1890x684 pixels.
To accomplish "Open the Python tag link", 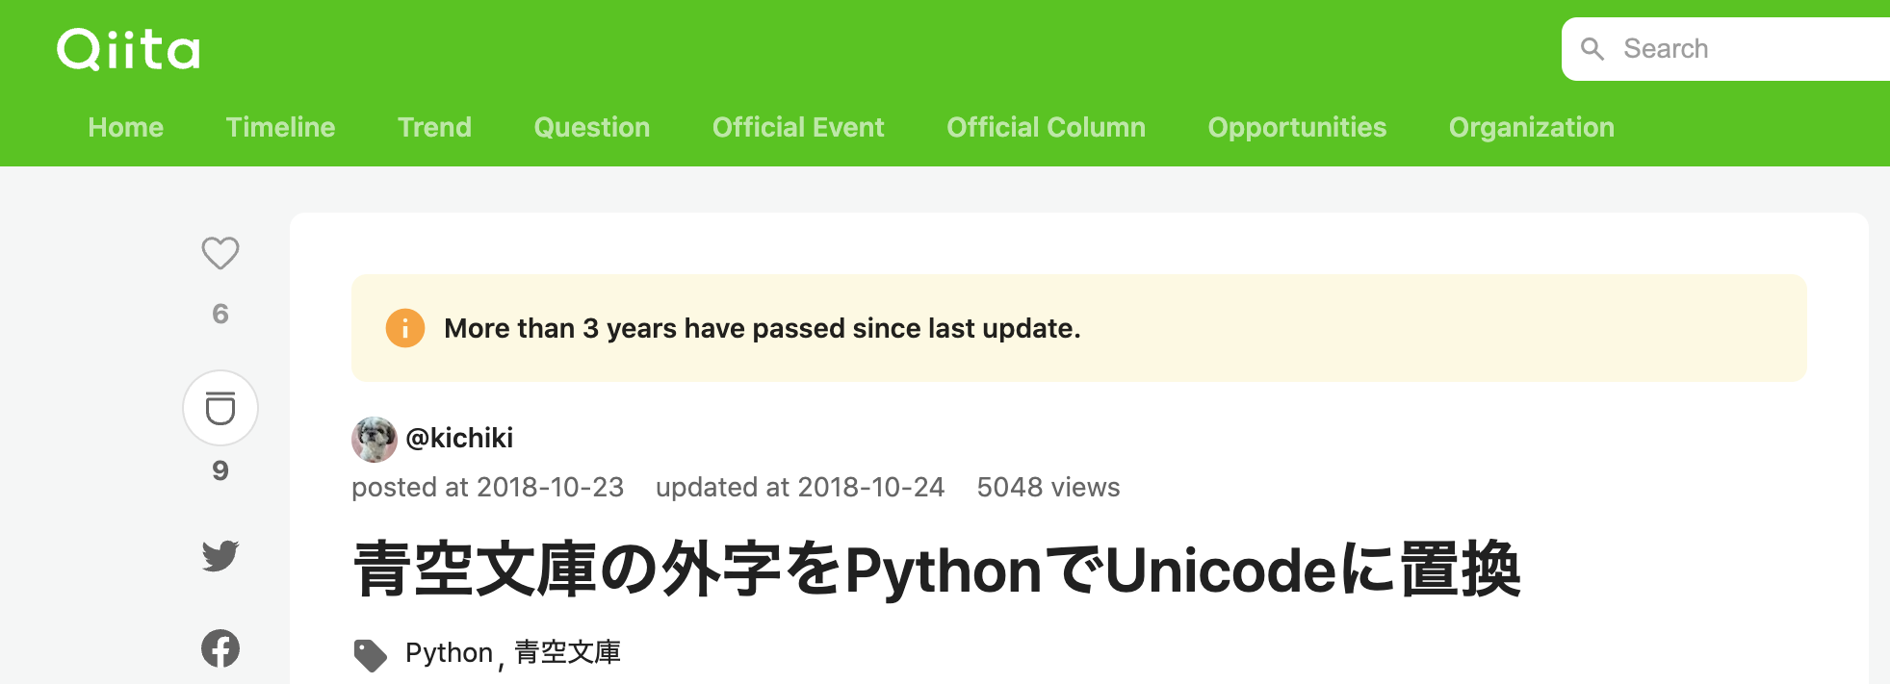I will click(x=449, y=653).
